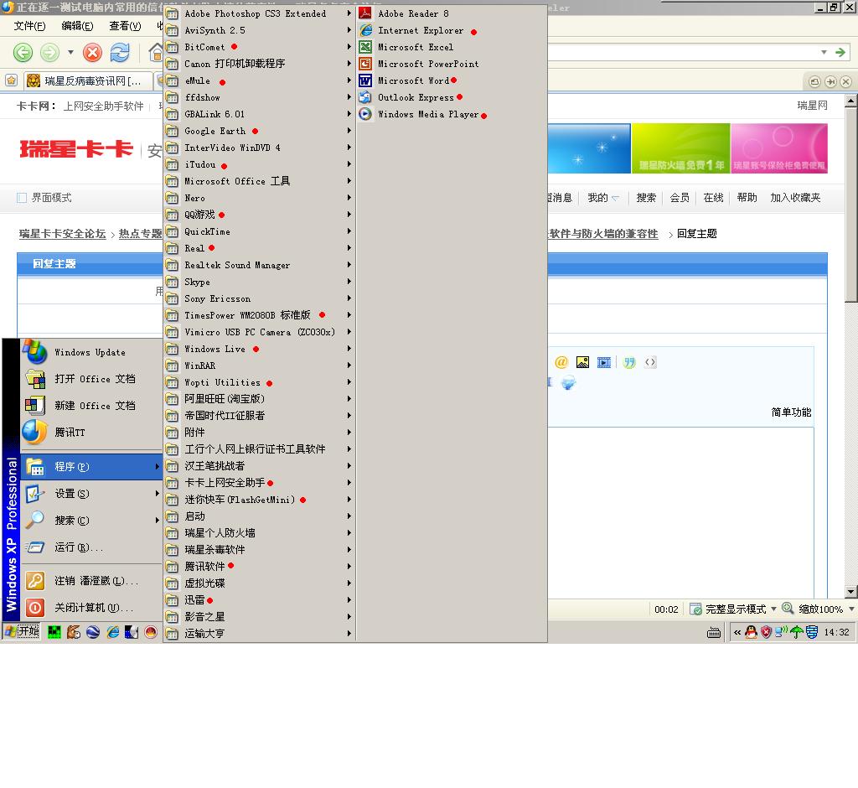Image resolution: width=858 pixels, height=788 pixels.
Task: Click the 简单功能 text link
Action: tap(791, 412)
